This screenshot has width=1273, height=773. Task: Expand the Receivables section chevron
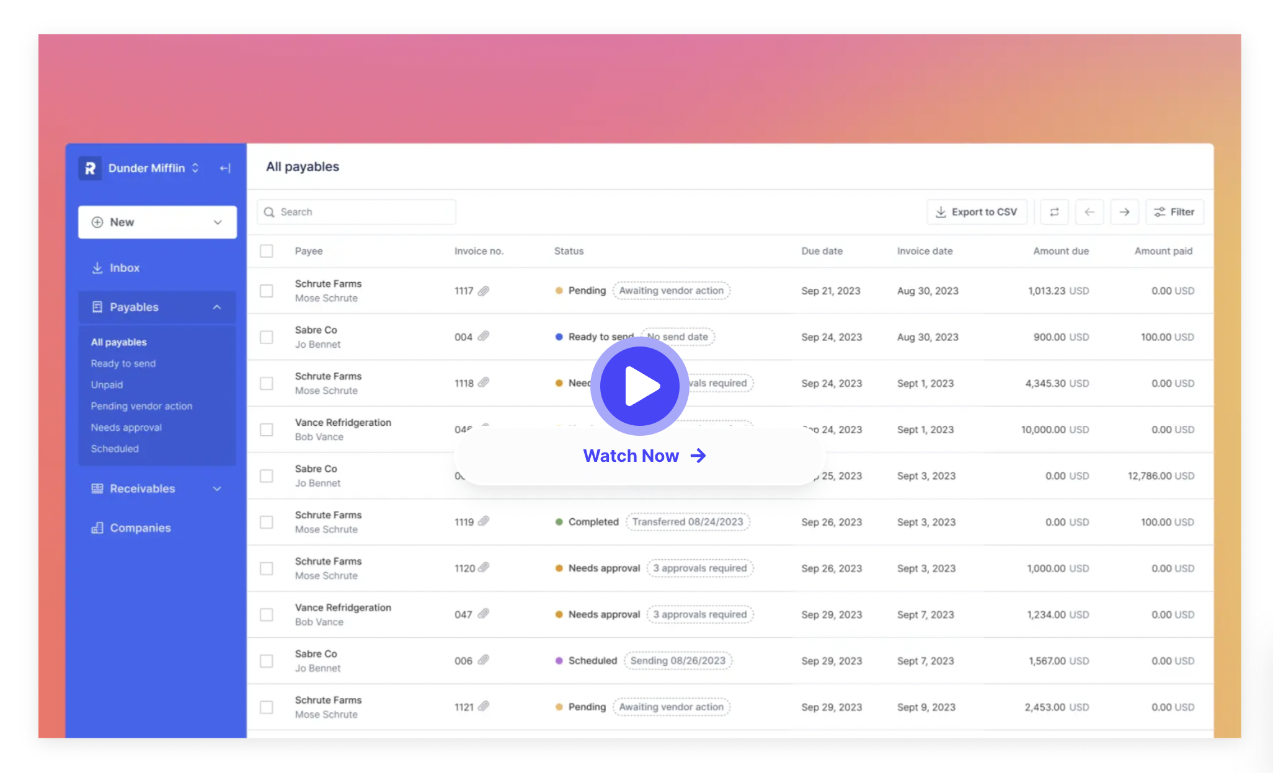[x=217, y=488]
